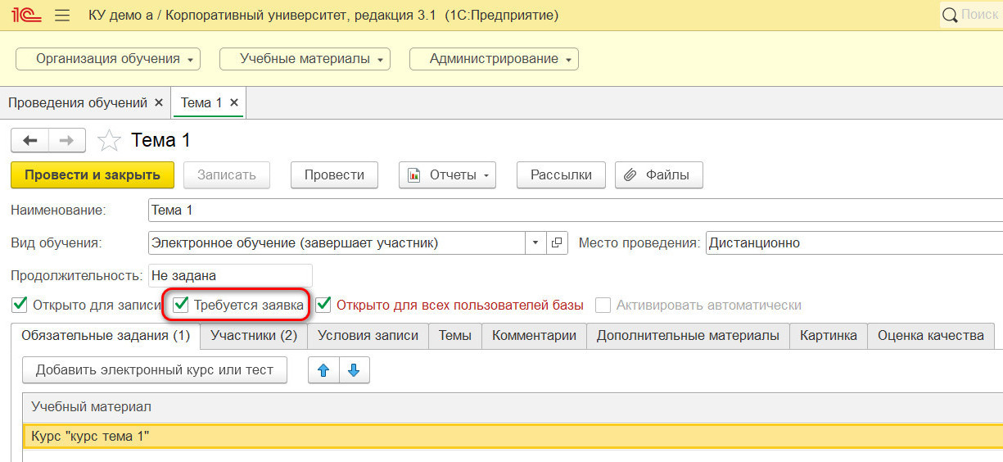This screenshot has height=462, width=1003.
Task: Click the Наименование input field
Action: 576,211
